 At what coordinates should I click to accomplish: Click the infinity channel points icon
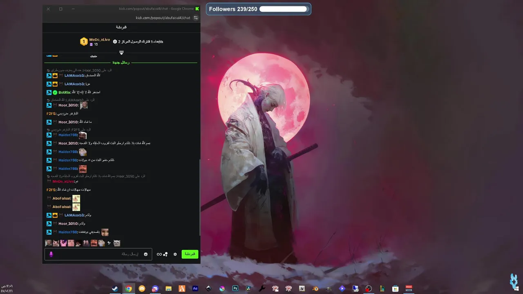point(159,254)
